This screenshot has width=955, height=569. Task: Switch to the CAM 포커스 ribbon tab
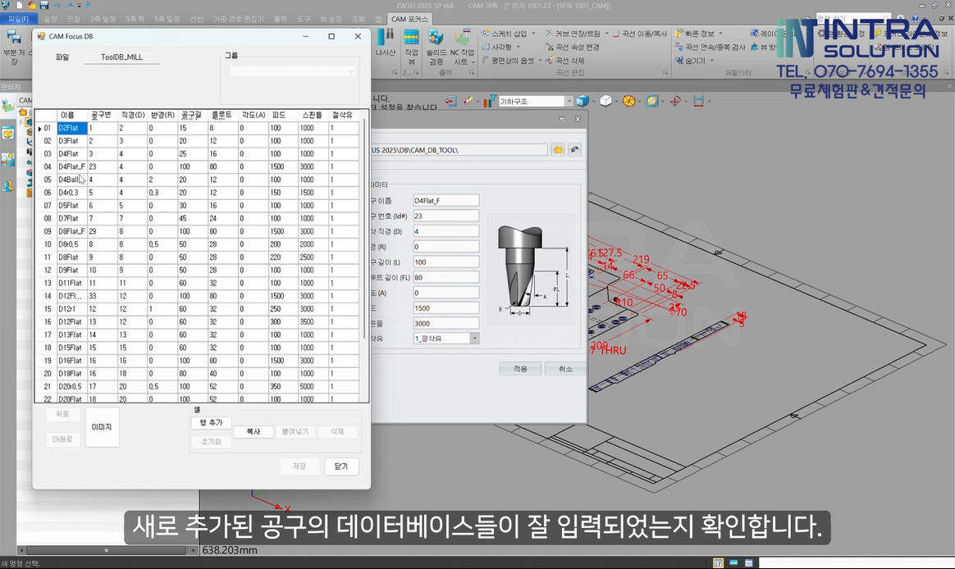(409, 19)
